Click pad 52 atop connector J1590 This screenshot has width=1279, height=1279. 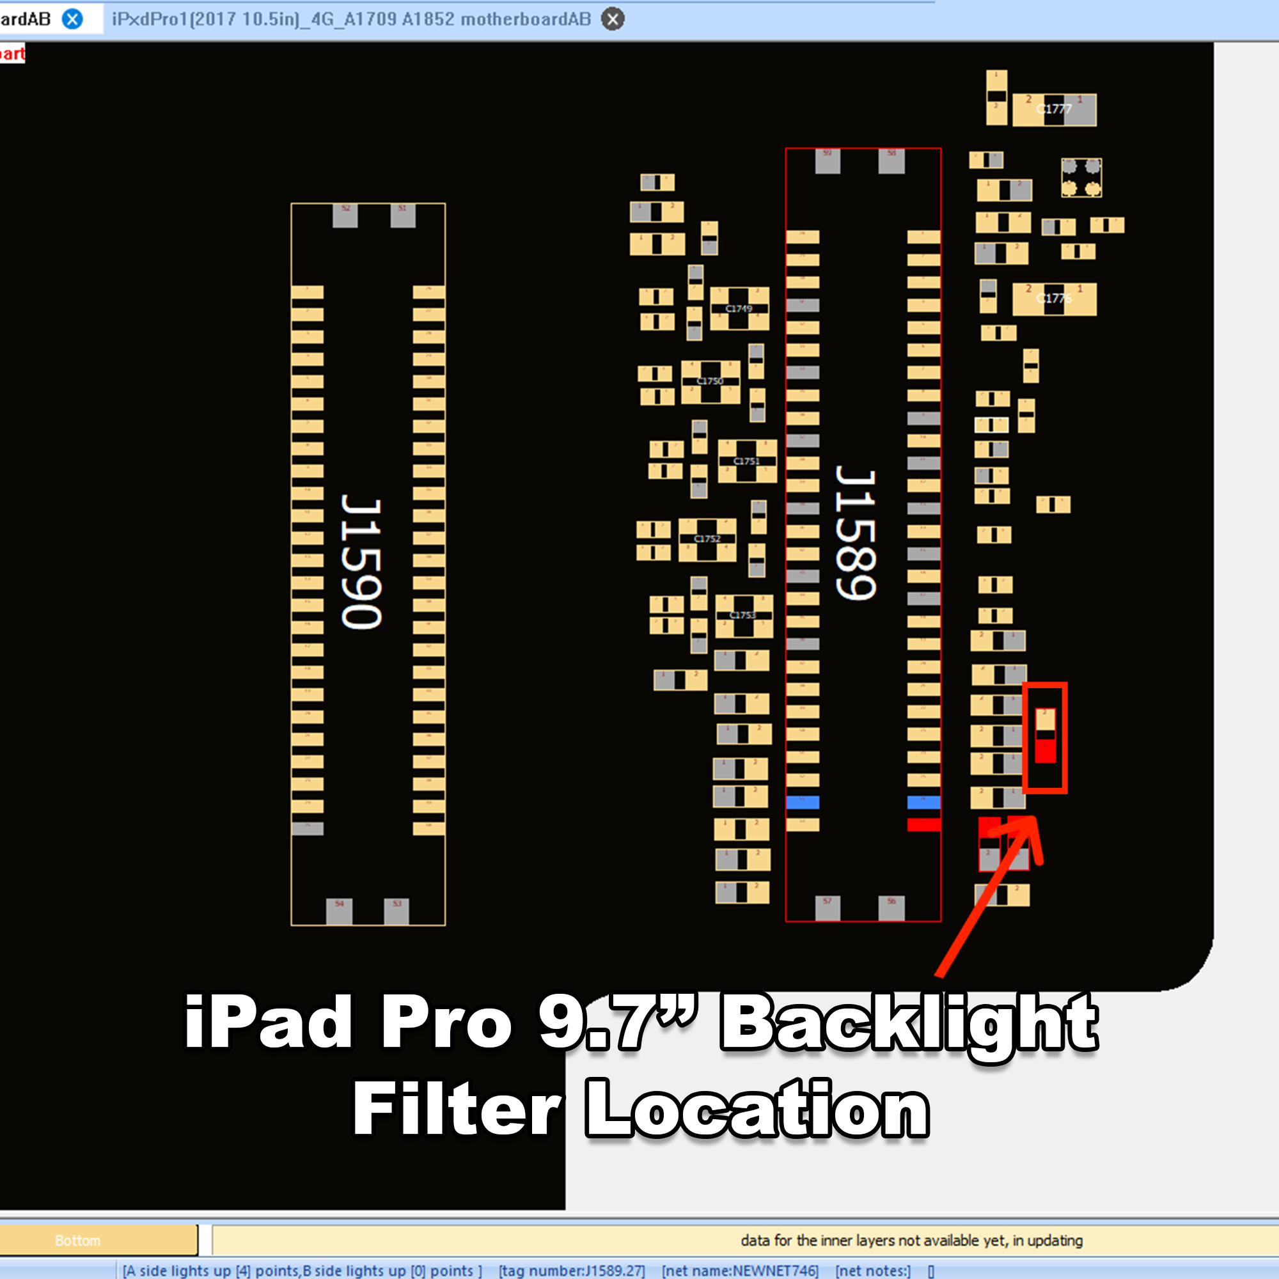click(x=345, y=216)
